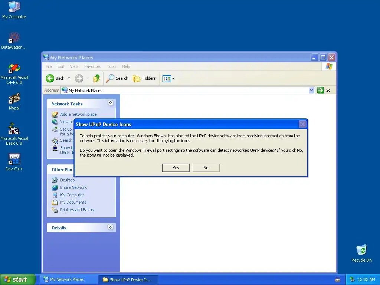Select Show UPnP Device Icons taskbar button
380x285 pixels.
pyautogui.click(x=129, y=280)
